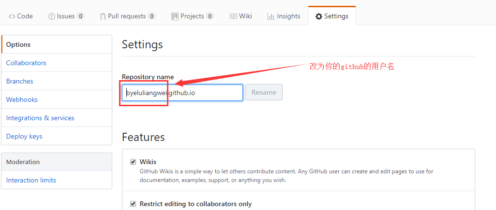496x210 pixels.
Task: Click the Wiki book icon
Action: [x=233, y=16]
